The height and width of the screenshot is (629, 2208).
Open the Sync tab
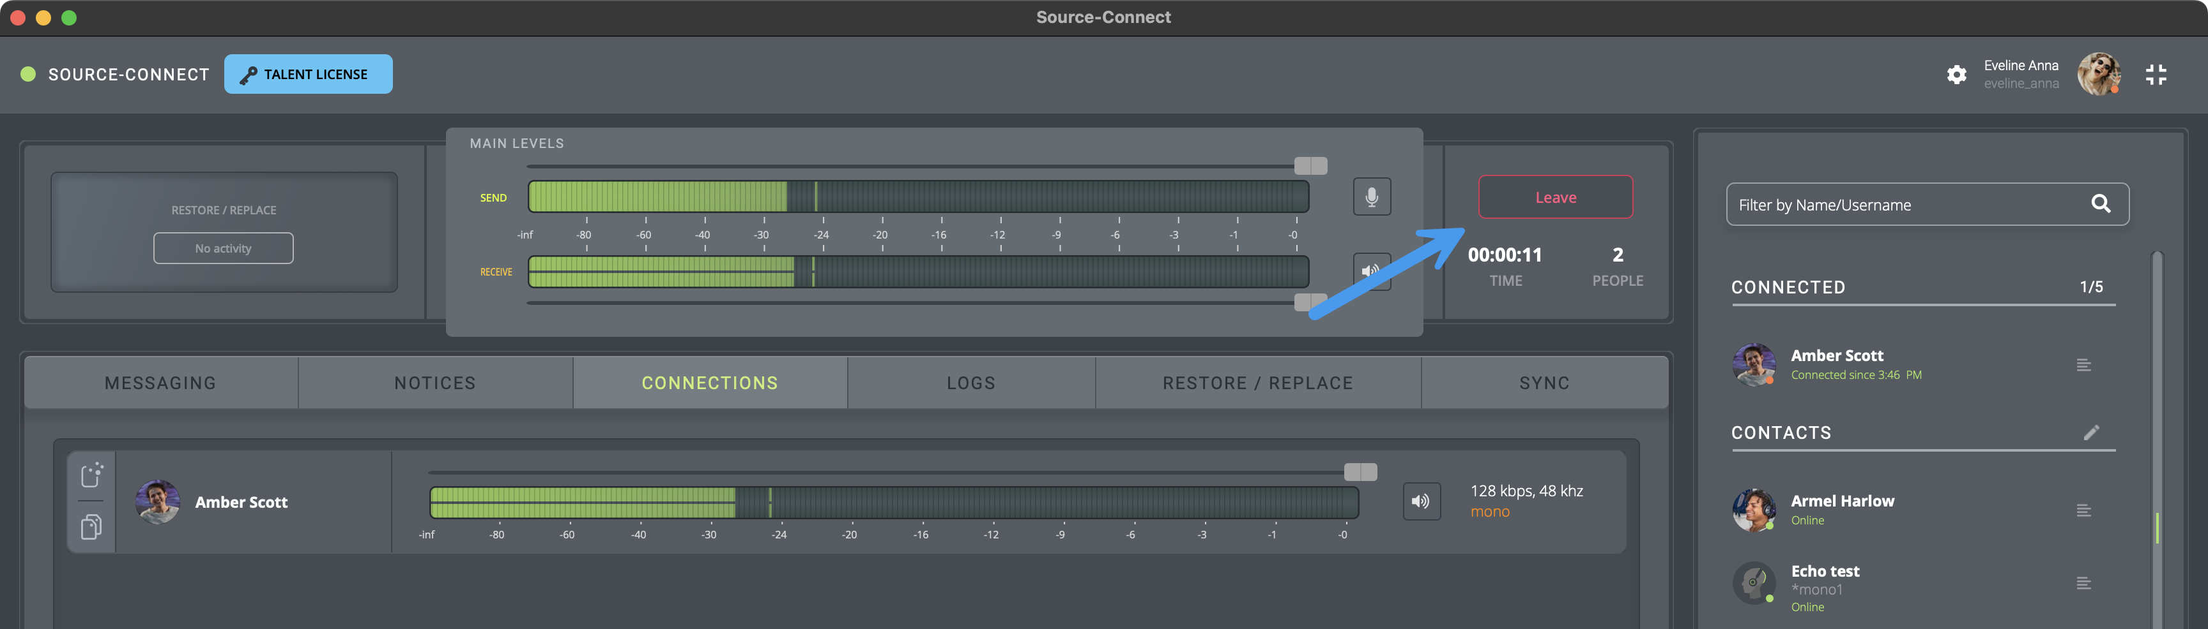1544,383
